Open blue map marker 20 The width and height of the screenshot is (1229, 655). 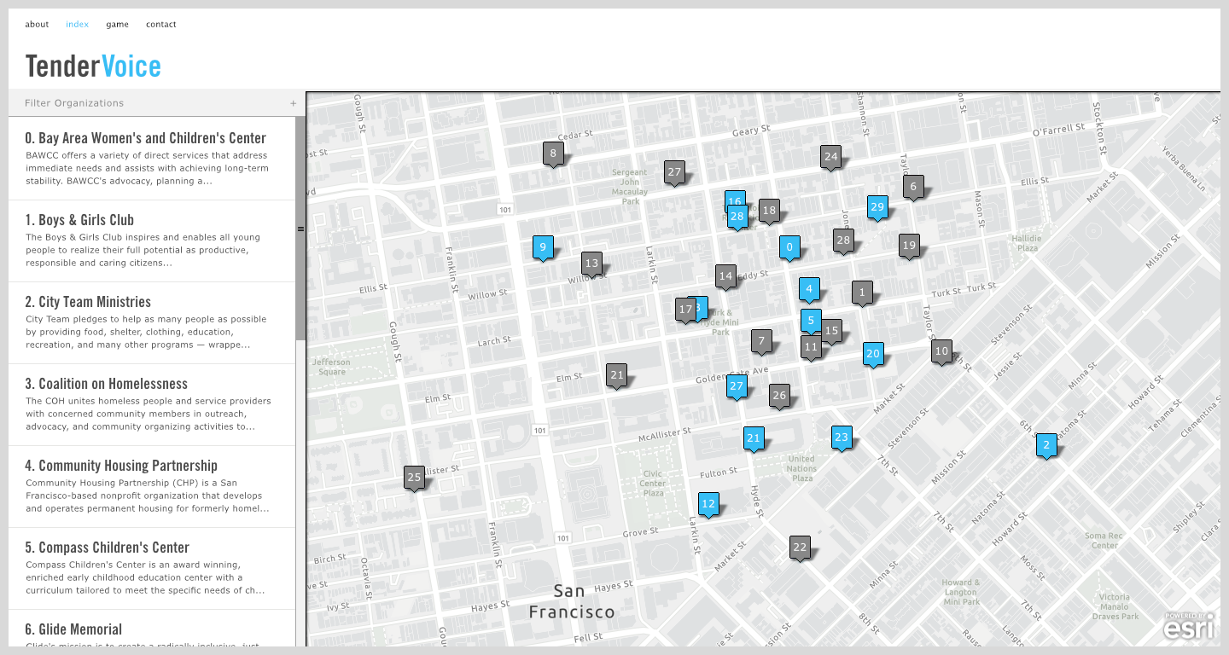pos(872,354)
